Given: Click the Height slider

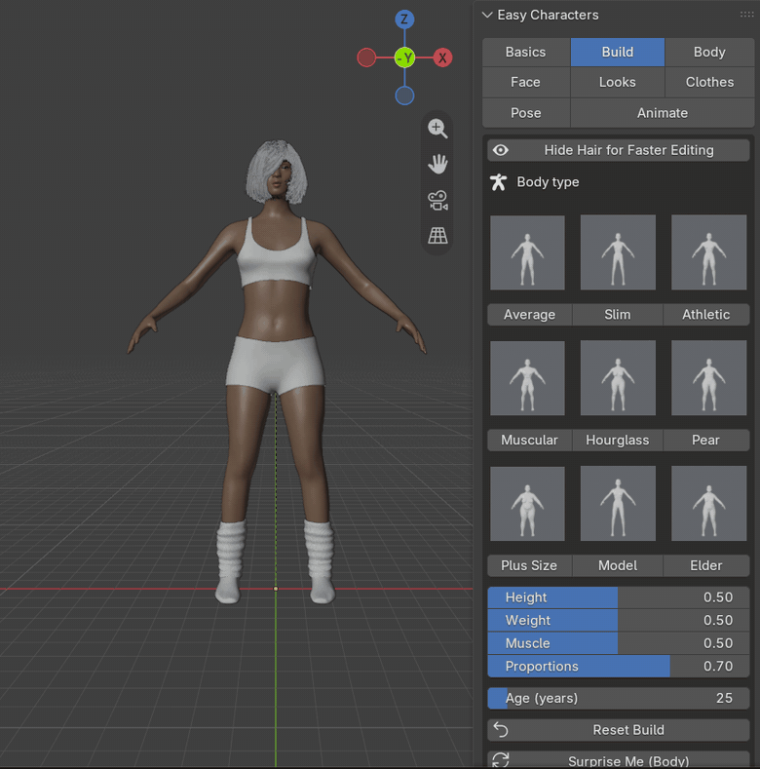Looking at the screenshot, I should (x=619, y=597).
